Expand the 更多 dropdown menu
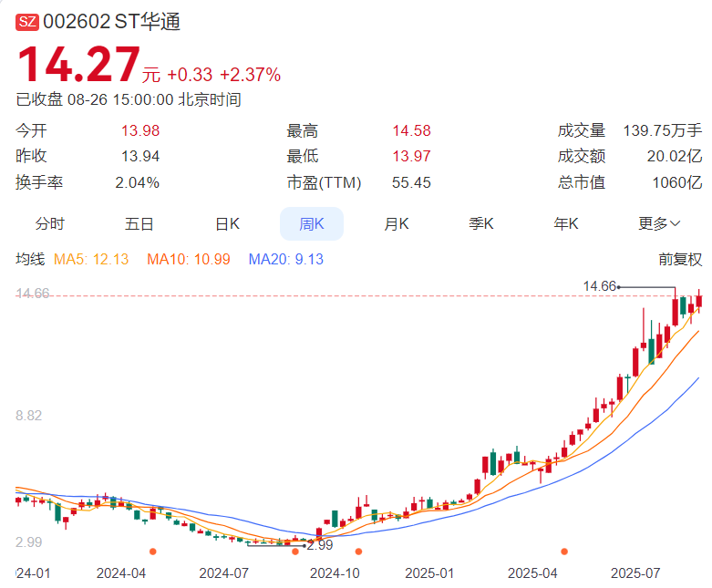Viewport: 712px width, 588px height. (659, 223)
